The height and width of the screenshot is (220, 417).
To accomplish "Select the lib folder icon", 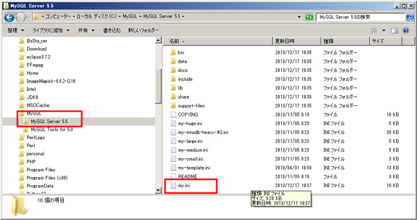I will [x=173, y=88].
